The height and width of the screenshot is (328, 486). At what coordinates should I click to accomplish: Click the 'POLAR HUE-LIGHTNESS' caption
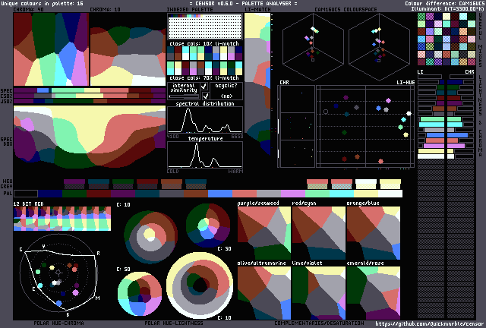point(174,323)
